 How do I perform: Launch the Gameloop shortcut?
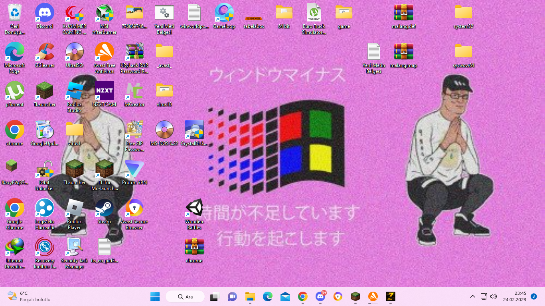tap(224, 16)
